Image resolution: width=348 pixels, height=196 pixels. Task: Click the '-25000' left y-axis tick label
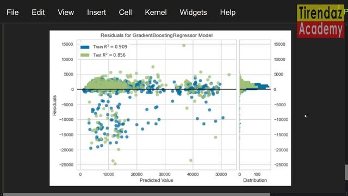66,165
